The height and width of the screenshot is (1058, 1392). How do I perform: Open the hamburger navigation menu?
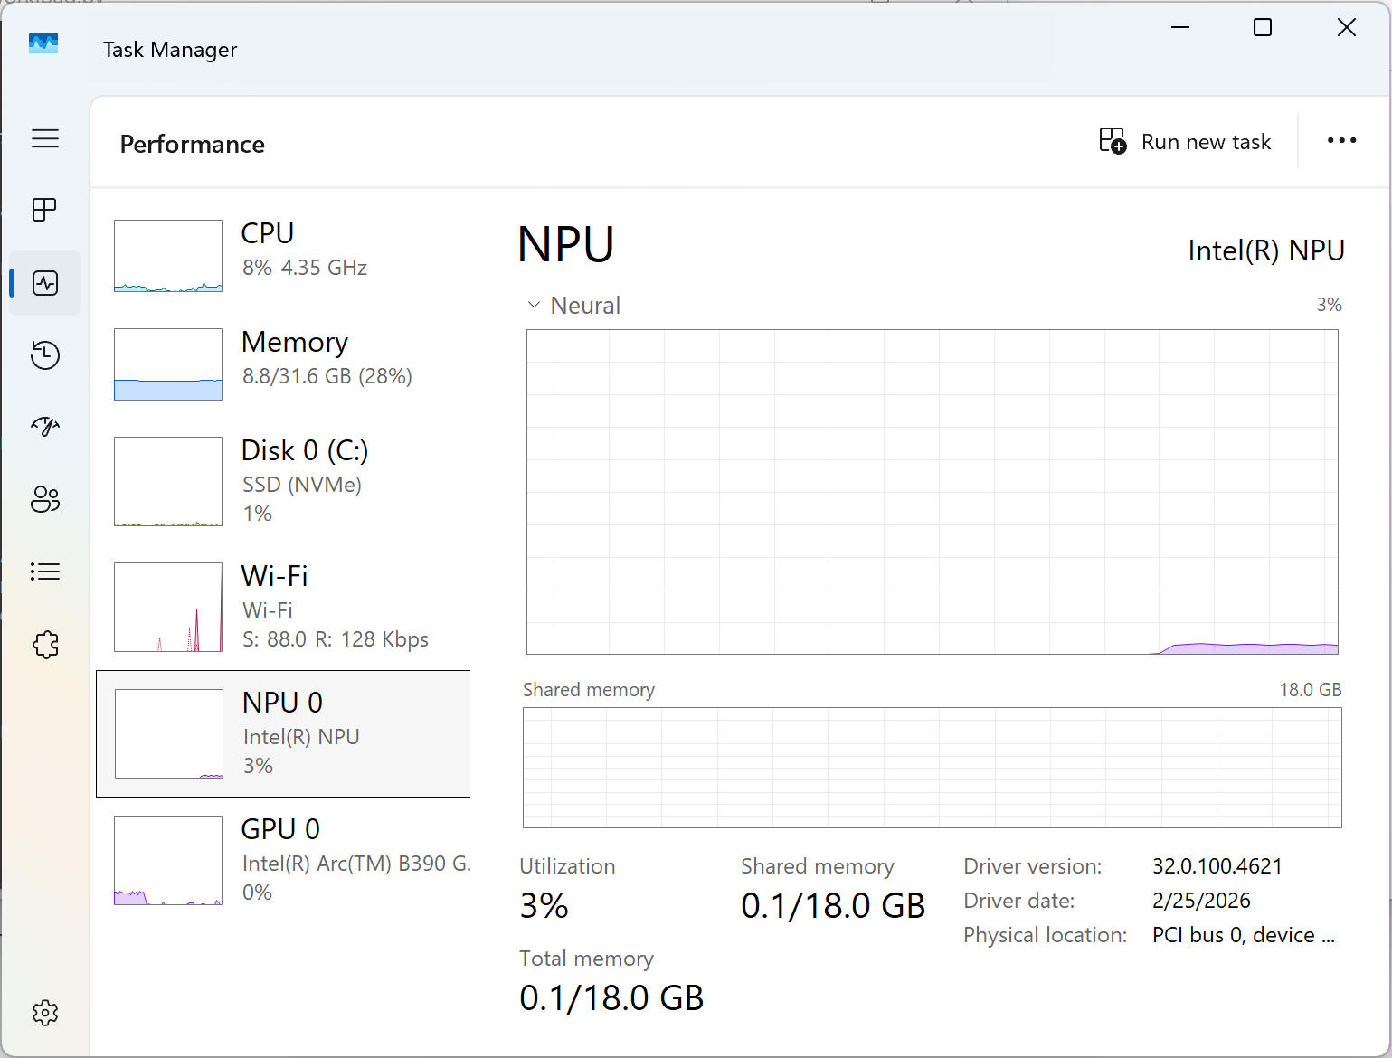[x=45, y=138]
